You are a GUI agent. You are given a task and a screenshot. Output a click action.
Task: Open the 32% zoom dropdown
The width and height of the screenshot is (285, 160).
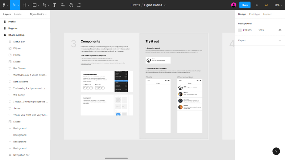(278, 5)
